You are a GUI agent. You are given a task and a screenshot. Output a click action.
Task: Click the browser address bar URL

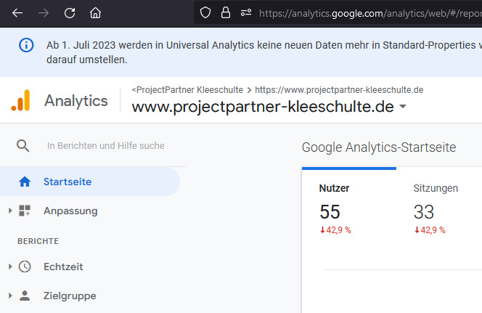pyautogui.click(x=370, y=13)
